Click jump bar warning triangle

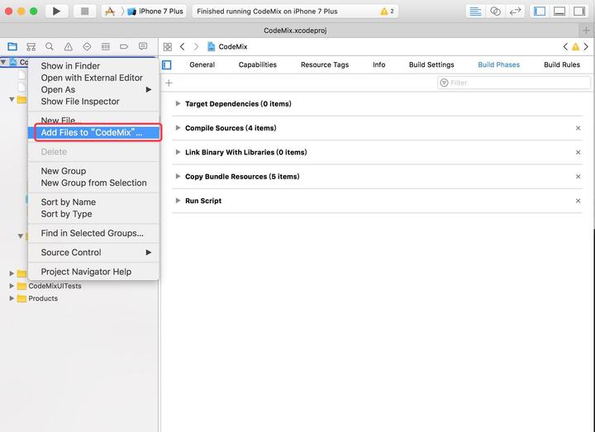click(576, 46)
